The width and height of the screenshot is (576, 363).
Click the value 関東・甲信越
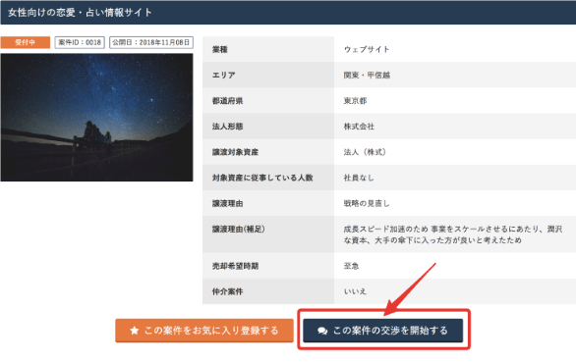tap(367, 76)
